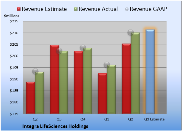The height and width of the screenshot is (131, 182).
Task: Click the GAAP marker above Q4 bars
Action: pyautogui.click(x=83, y=48)
